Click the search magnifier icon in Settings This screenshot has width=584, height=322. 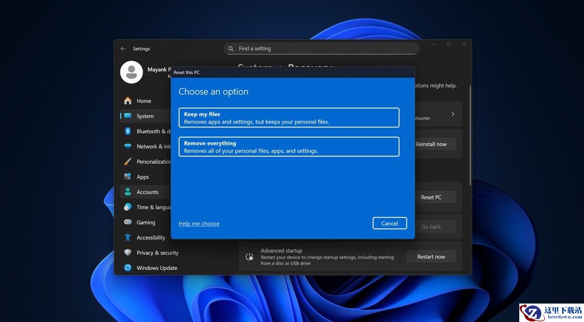(x=231, y=49)
